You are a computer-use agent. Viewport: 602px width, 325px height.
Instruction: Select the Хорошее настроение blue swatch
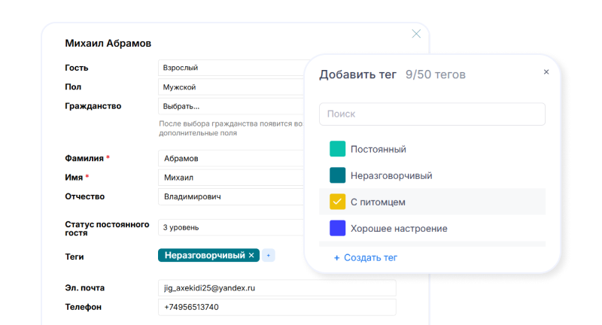click(337, 228)
